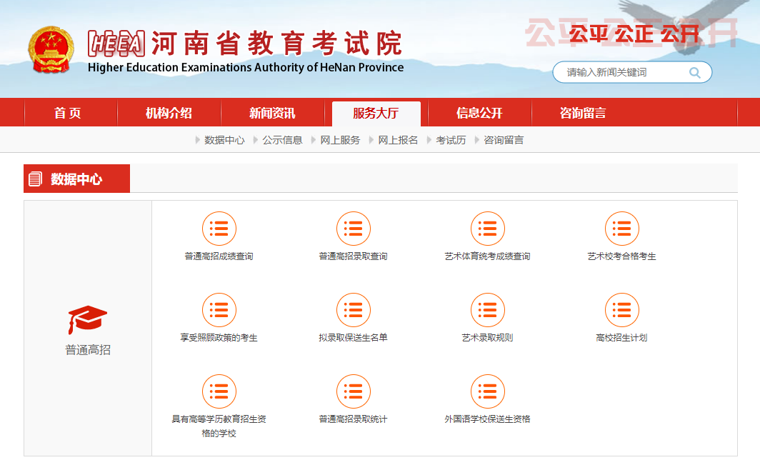Click the 普通高招录取查询 text link
The image size is (760, 460).
tap(354, 256)
